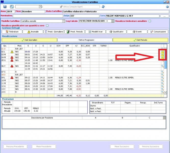Click the Giustificativi button
This screenshot has width=170, height=153.
(116, 32)
